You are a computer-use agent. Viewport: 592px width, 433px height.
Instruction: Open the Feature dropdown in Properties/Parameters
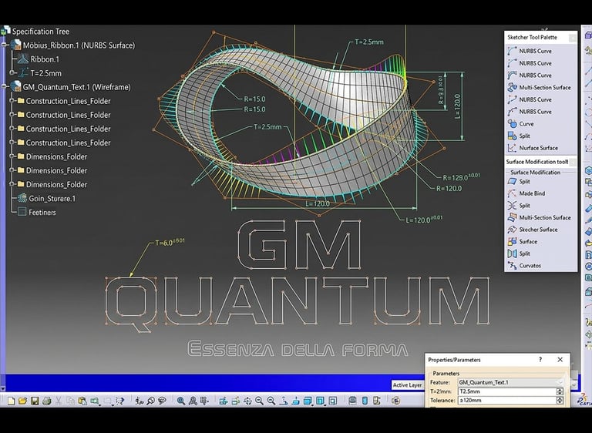click(x=560, y=382)
